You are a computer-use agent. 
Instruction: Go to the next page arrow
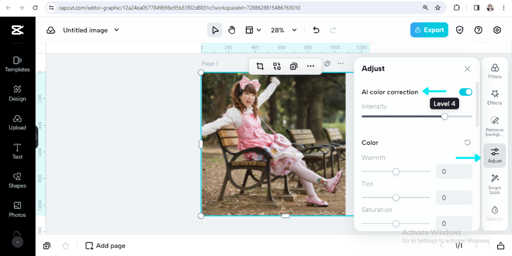476,246
